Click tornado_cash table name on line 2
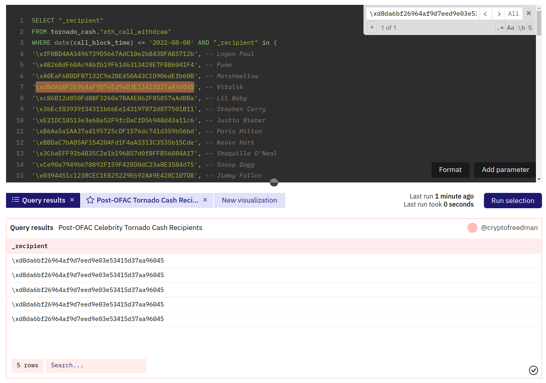 73,32
